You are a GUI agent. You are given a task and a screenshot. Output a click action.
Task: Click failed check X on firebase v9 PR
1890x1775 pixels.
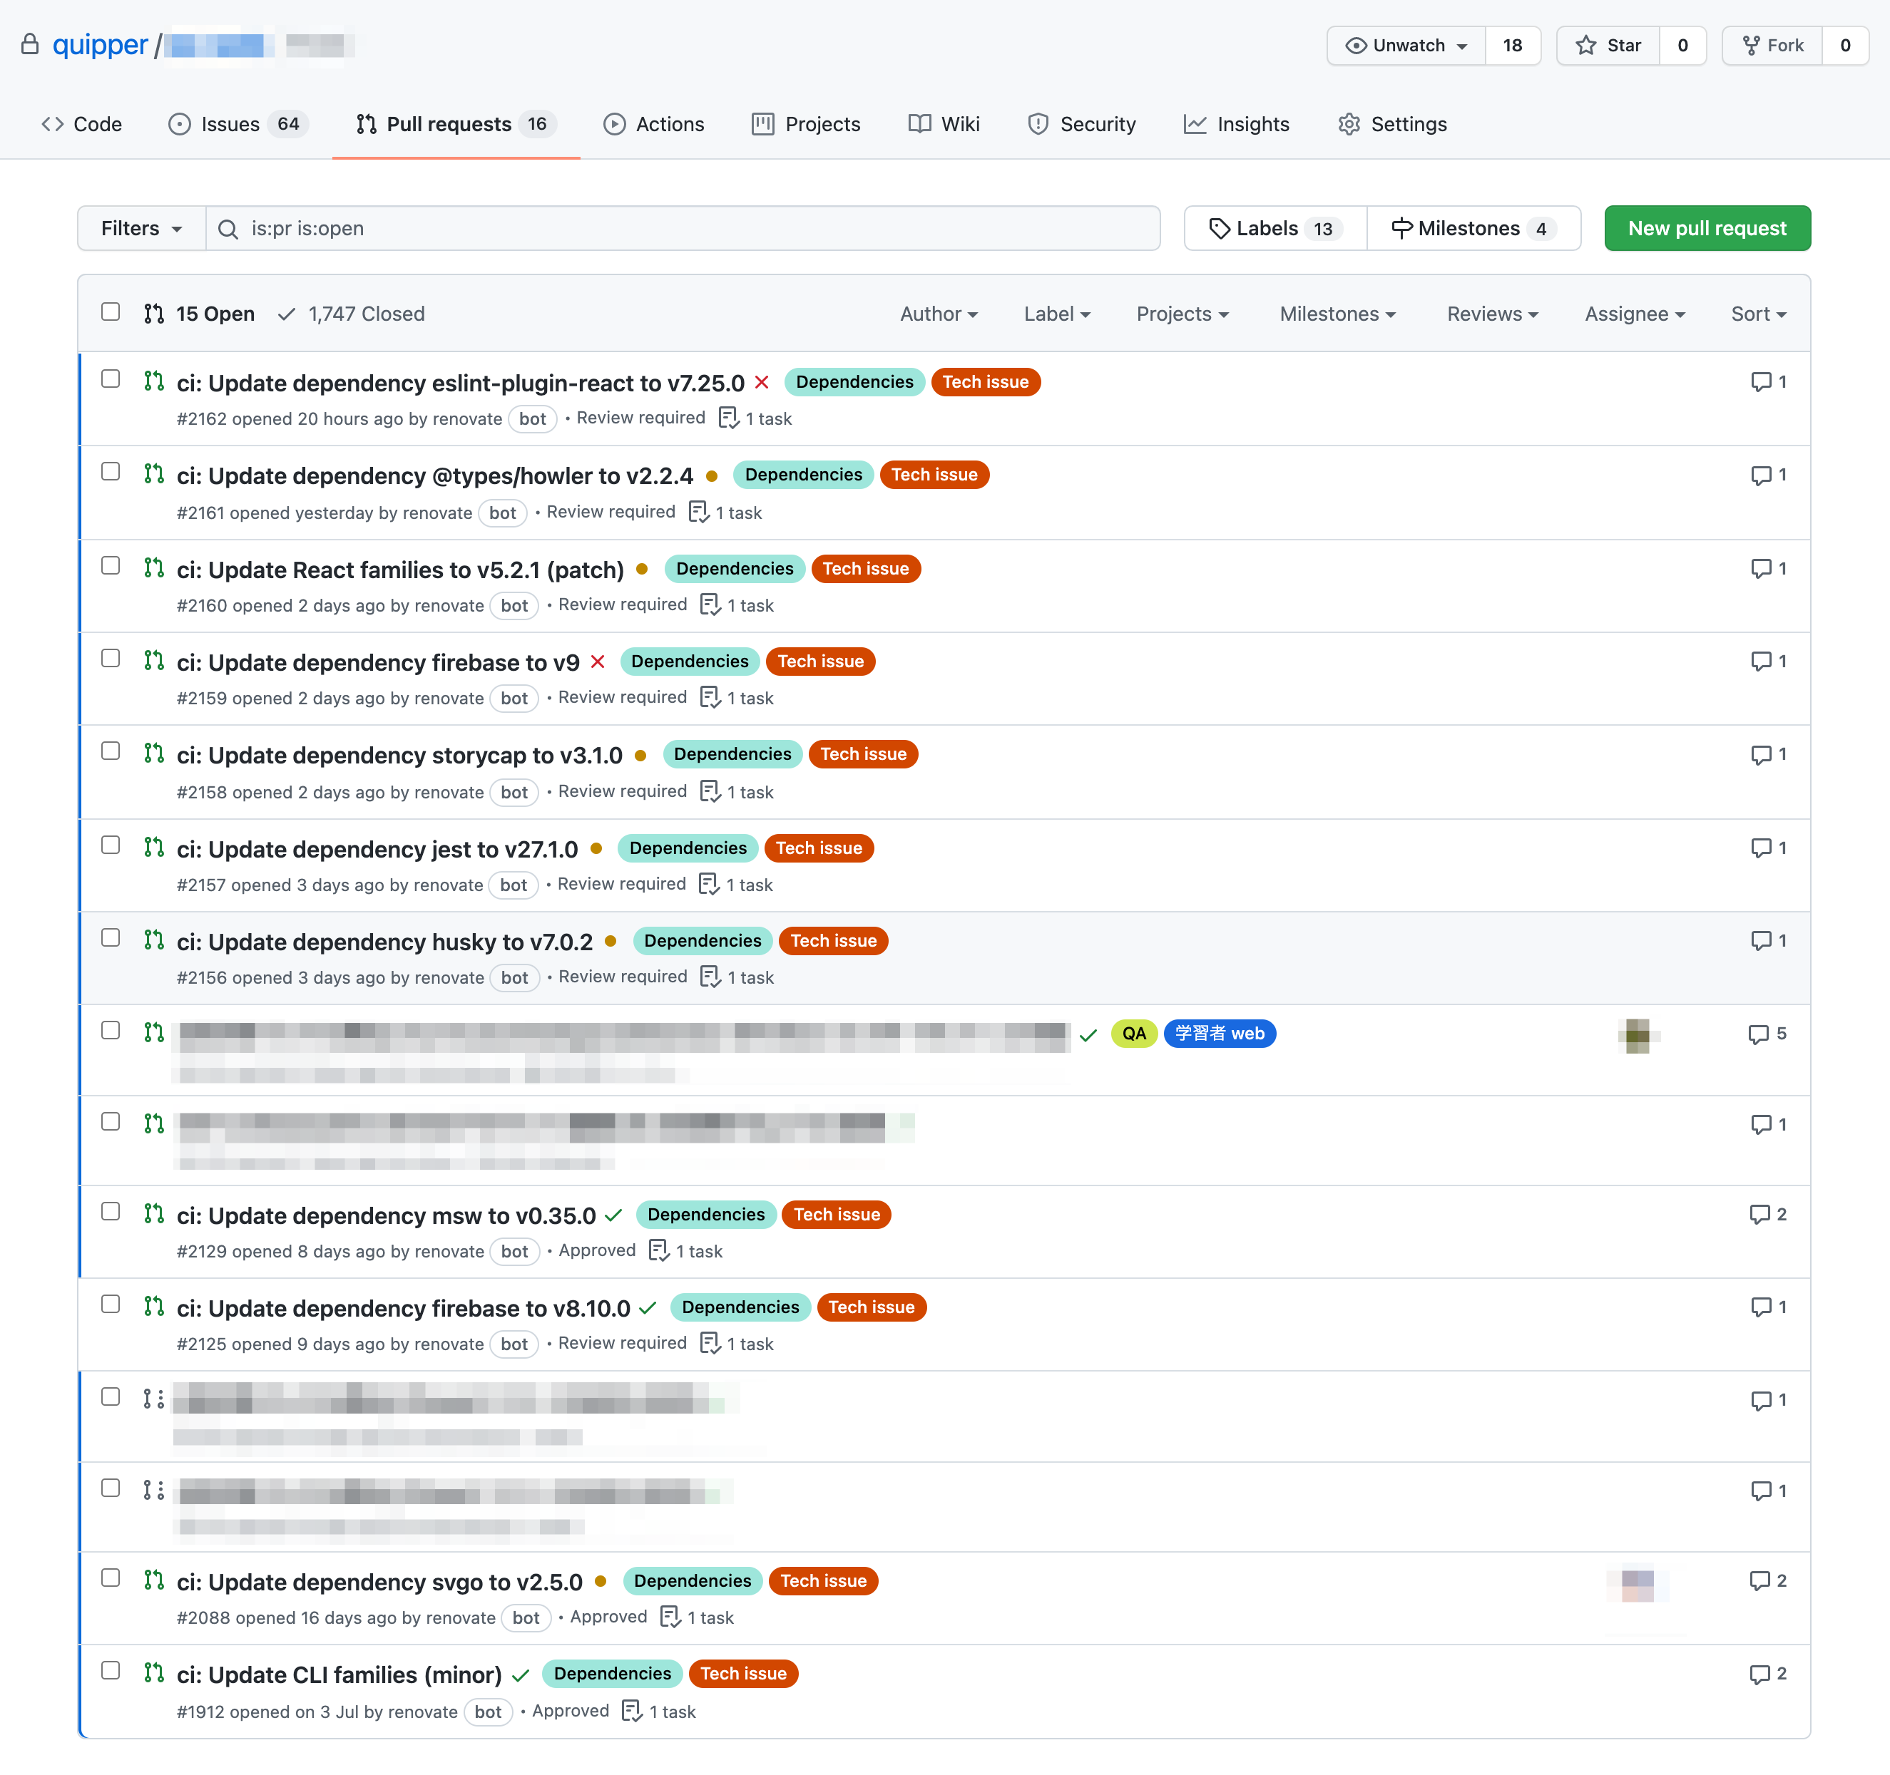point(598,662)
